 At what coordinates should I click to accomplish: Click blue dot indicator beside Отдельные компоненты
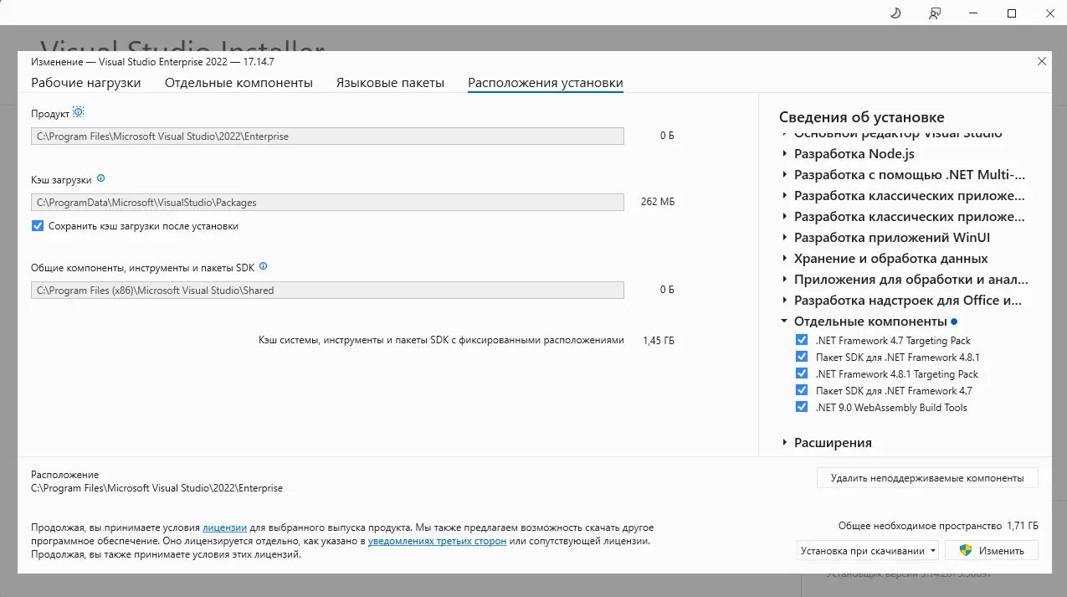[953, 320]
